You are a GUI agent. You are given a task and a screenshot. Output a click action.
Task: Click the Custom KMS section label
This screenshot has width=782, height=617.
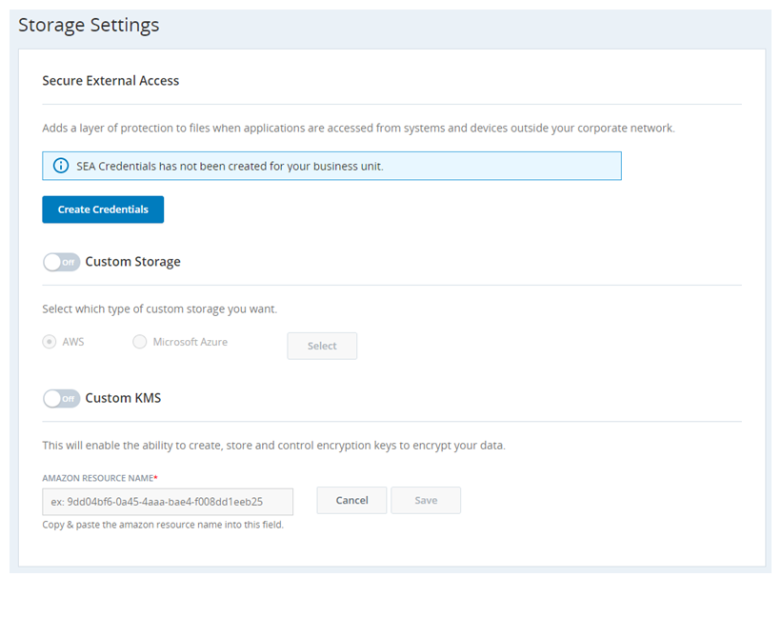pos(123,398)
